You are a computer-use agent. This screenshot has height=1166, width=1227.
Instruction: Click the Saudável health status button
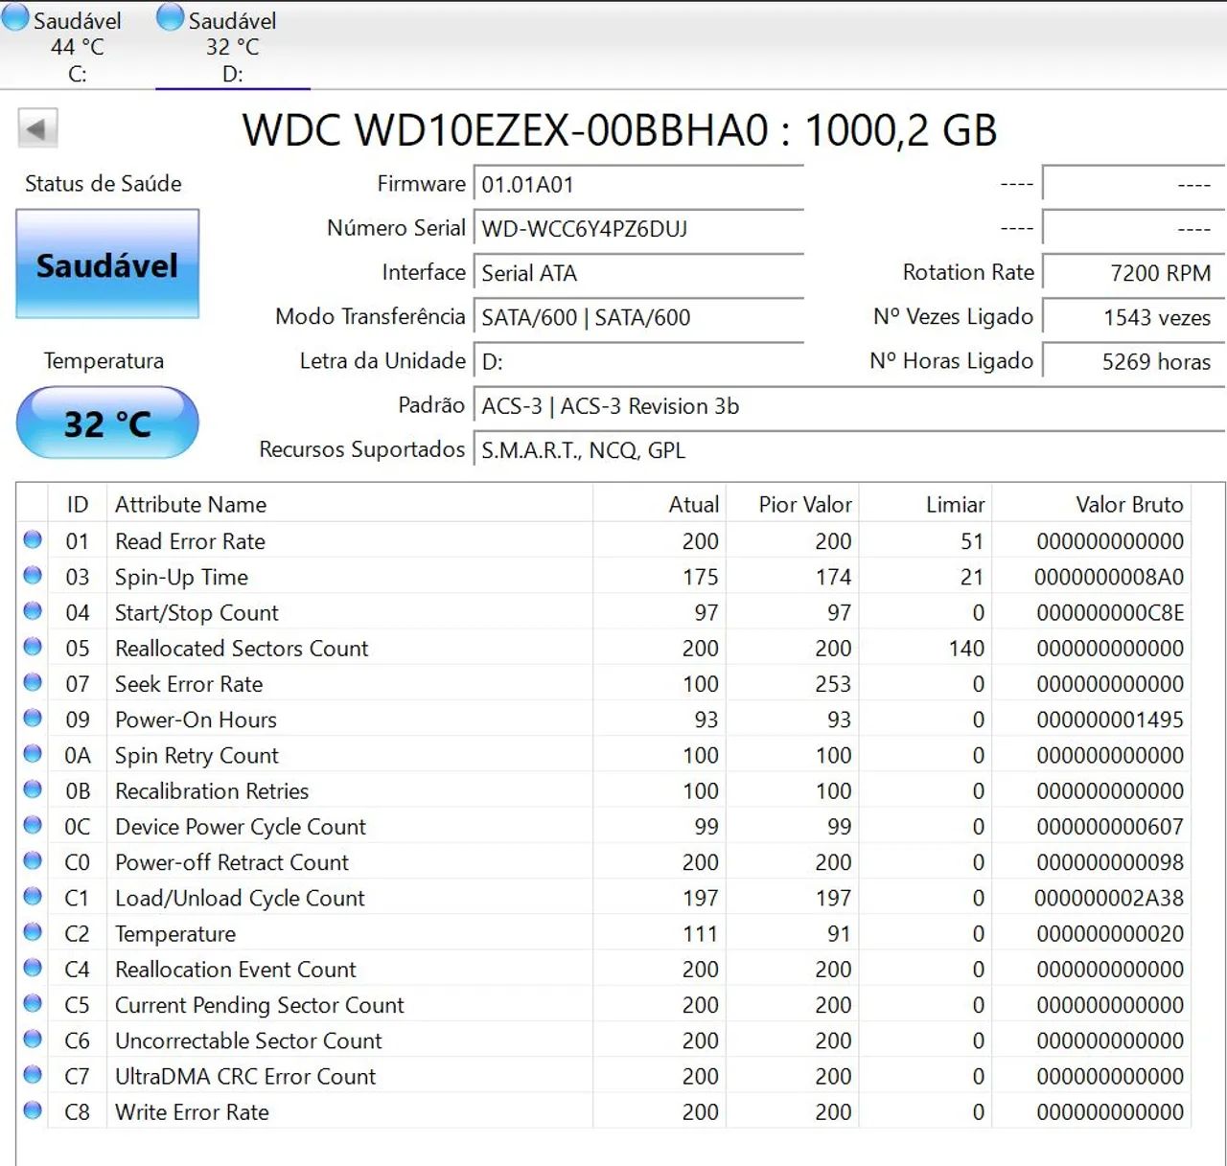pos(107,264)
